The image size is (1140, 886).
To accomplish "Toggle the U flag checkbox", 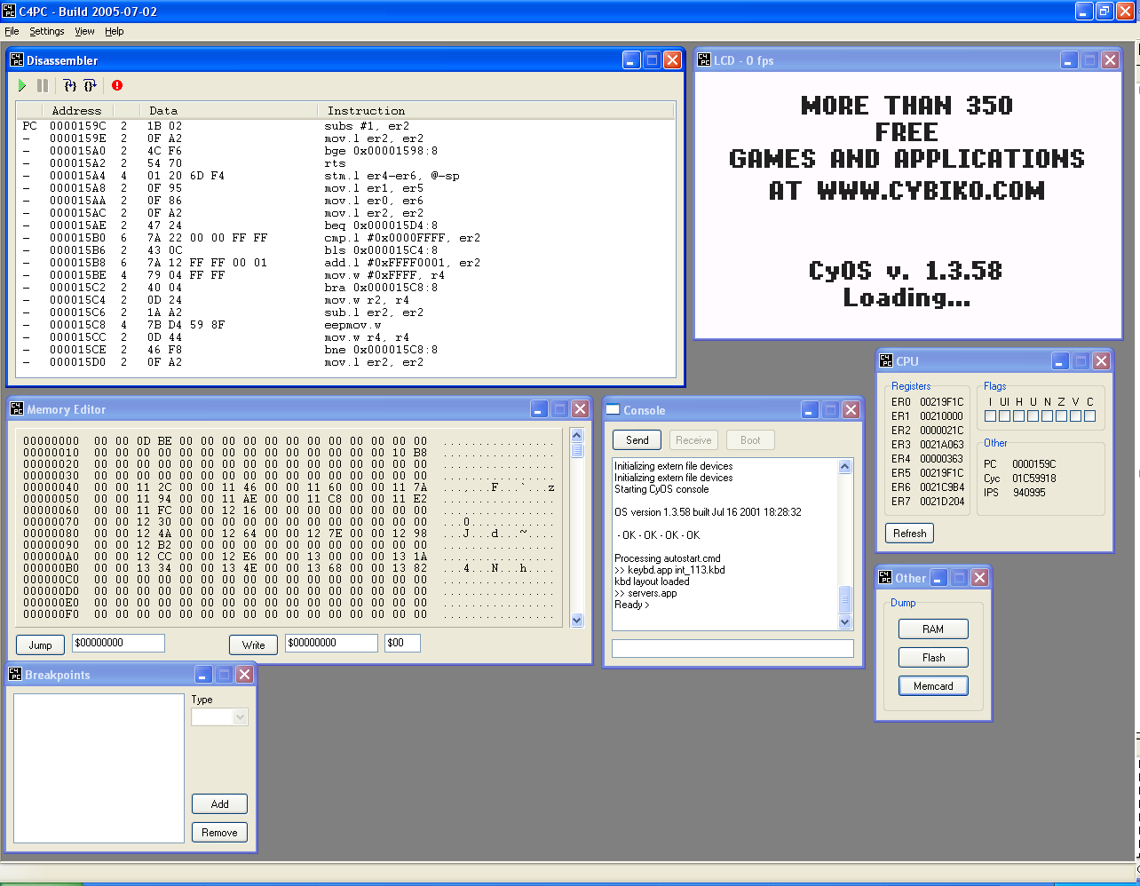I will [1033, 415].
